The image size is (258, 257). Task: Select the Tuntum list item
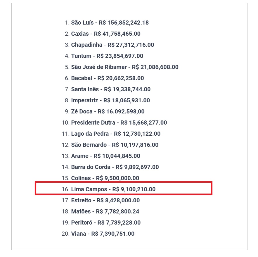tap(107, 56)
